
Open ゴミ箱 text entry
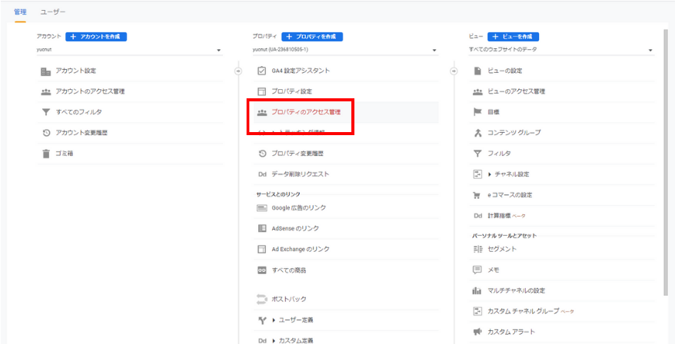tap(65, 154)
